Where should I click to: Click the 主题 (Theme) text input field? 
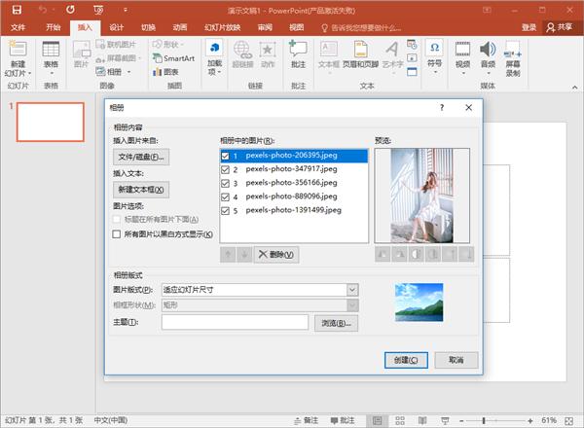point(234,322)
